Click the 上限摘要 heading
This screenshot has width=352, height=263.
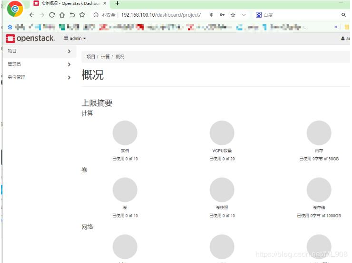(97, 103)
